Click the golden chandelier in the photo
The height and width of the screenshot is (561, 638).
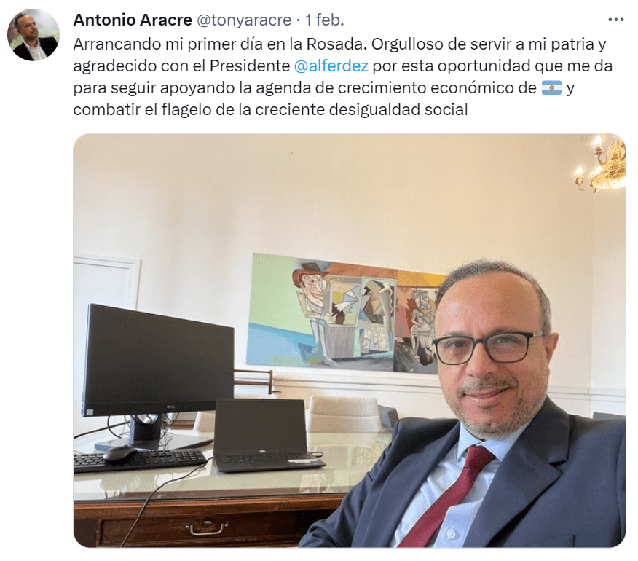pyautogui.click(x=602, y=163)
